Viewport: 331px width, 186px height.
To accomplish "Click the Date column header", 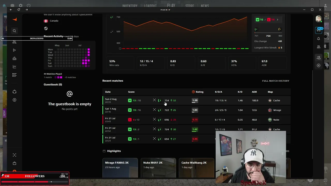I will (x=108, y=92).
